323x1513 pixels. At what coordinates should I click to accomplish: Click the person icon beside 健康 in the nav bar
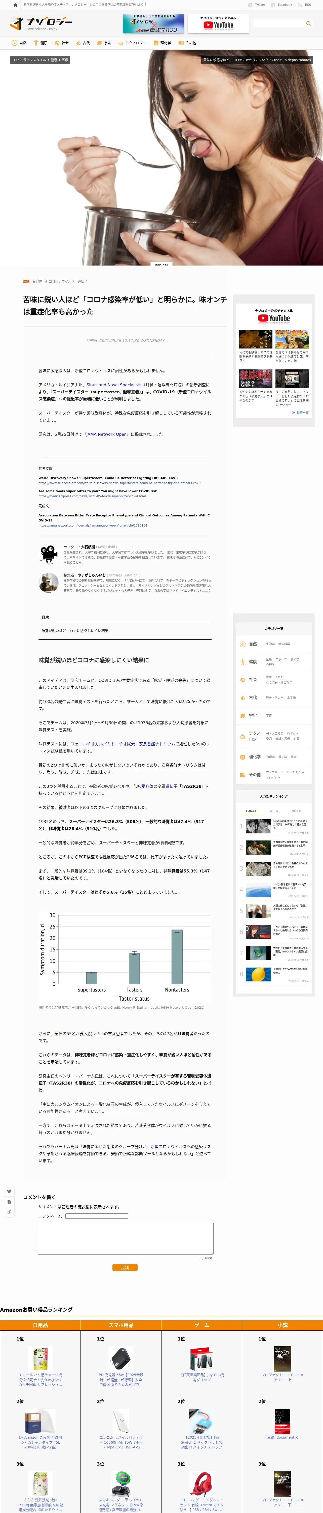tap(36, 43)
